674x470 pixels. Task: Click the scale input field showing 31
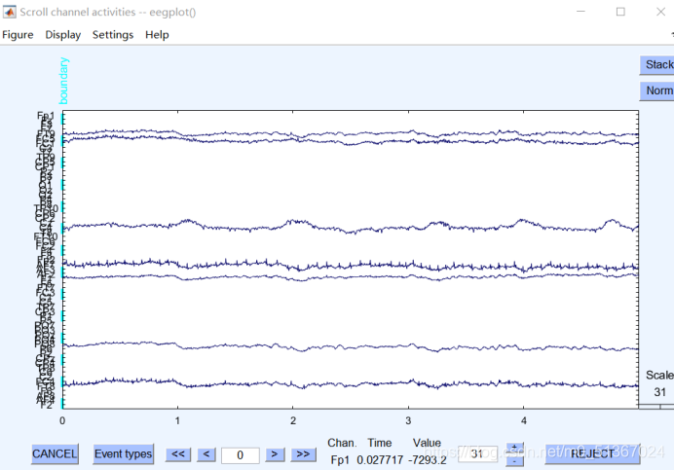pyautogui.click(x=477, y=453)
